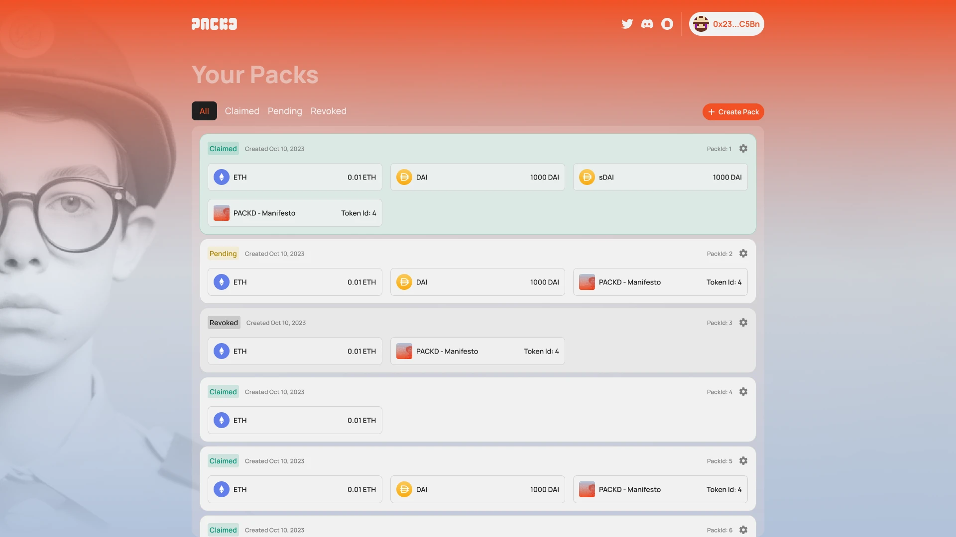Image resolution: width=956 pixels, height=537 pixels.
Task: Click the PACKD Manifesto NFT icon in Pack 2
Action: coord(587,282)
